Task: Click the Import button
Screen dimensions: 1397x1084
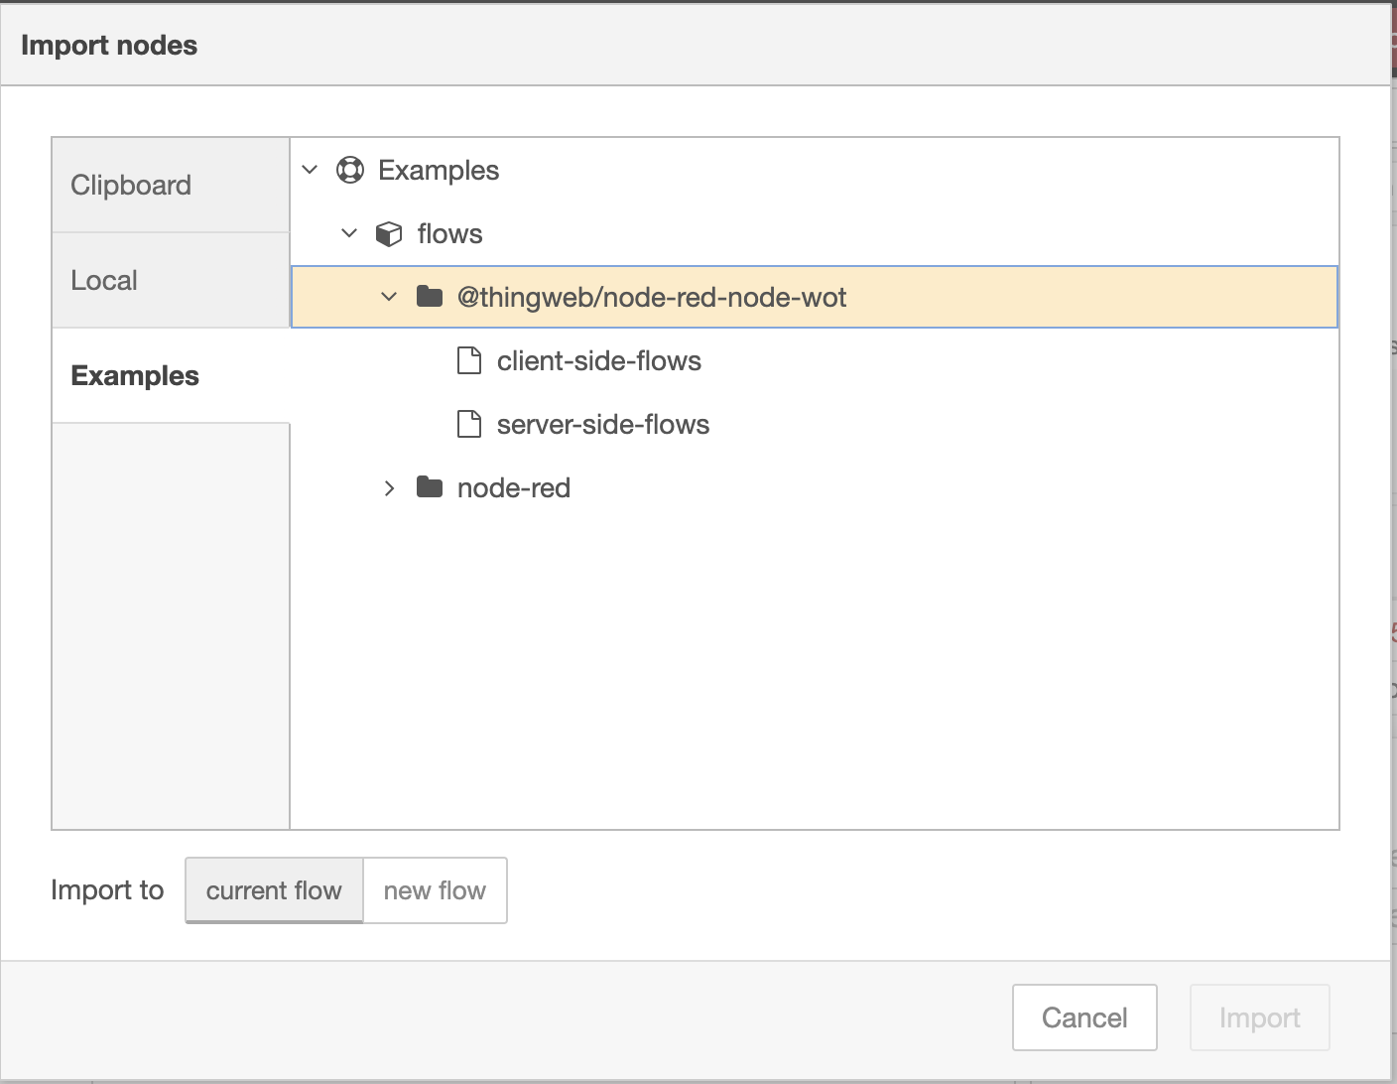Action: (1259, 1017)
